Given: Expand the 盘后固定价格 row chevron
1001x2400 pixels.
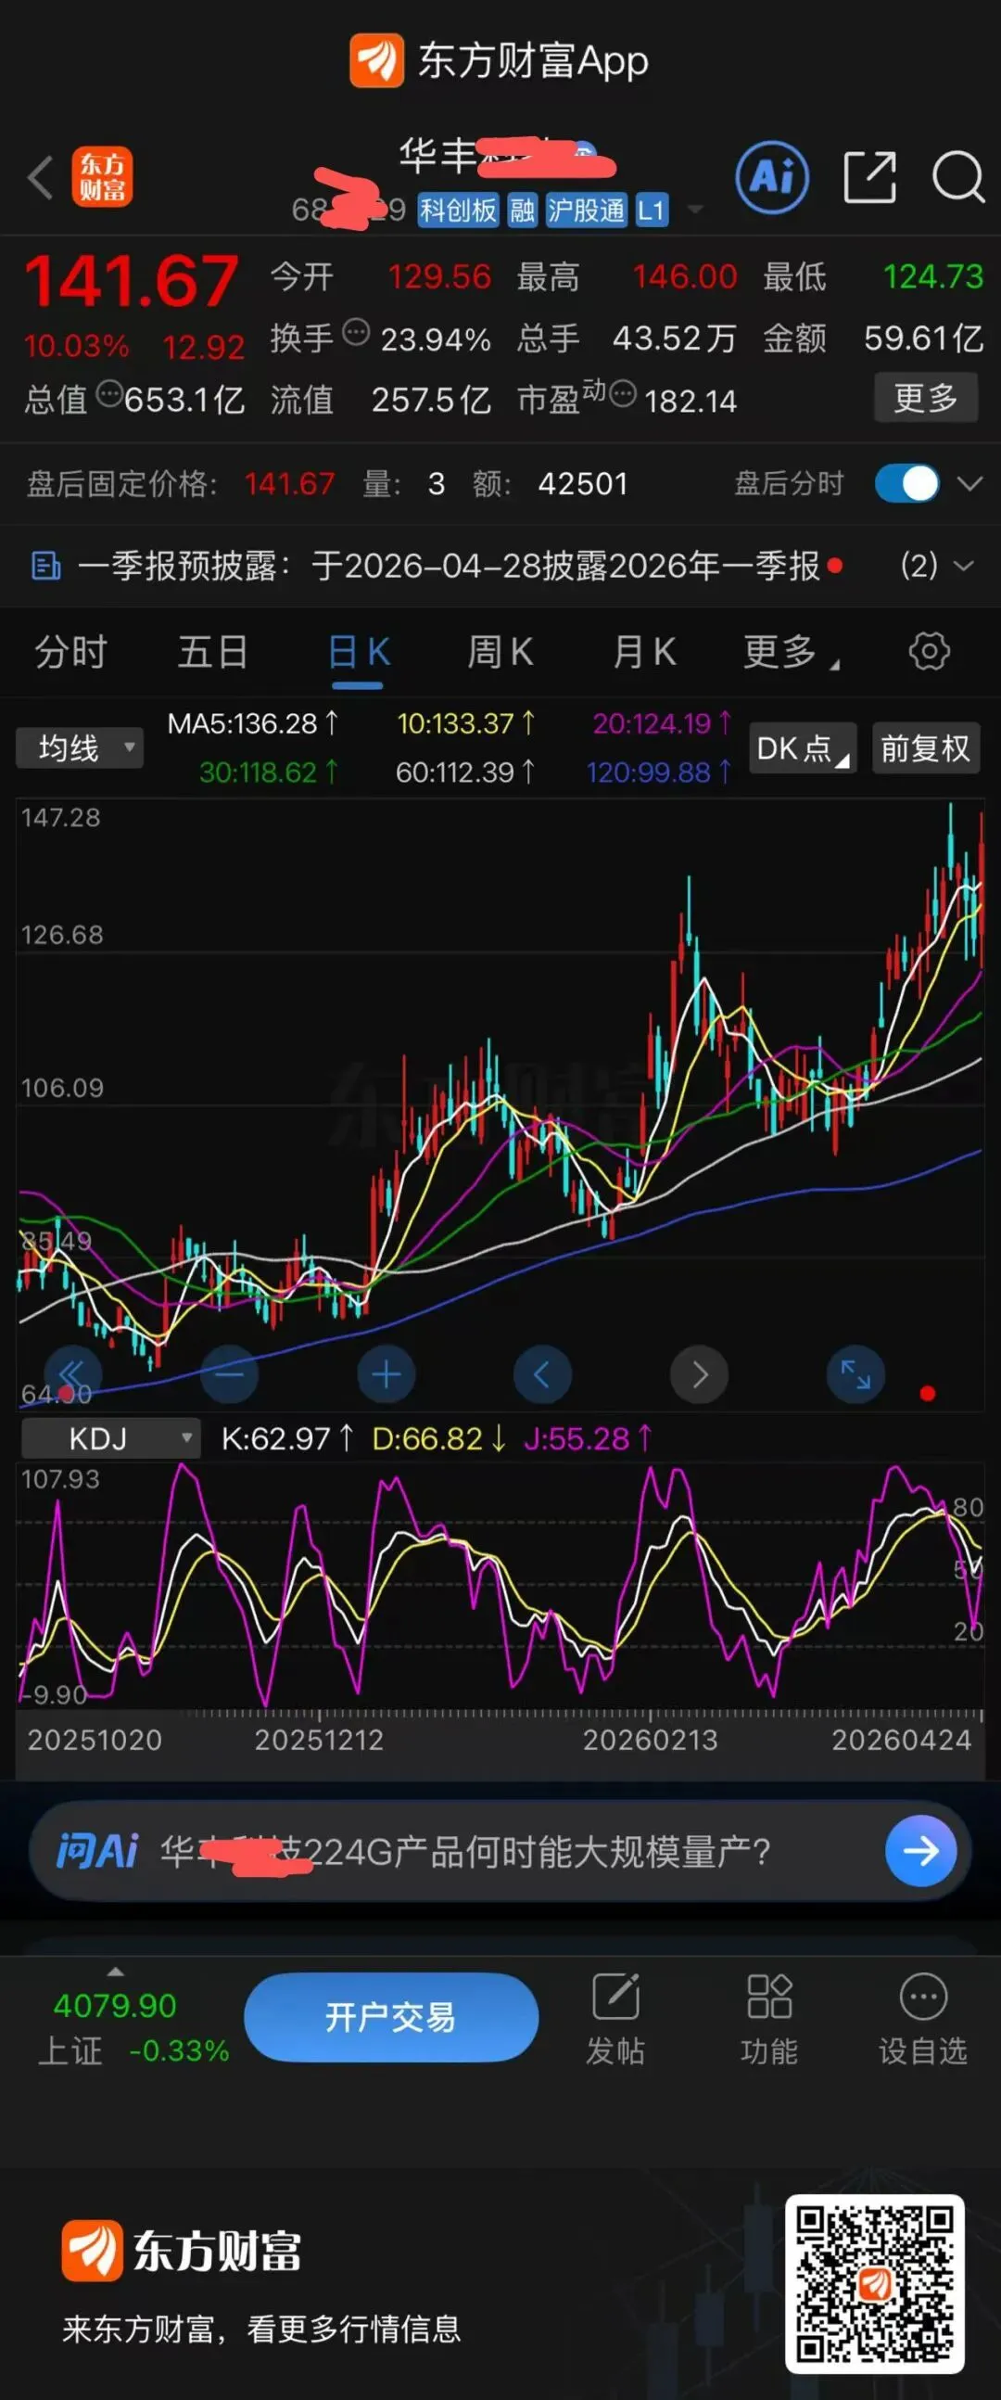Looking at the screenshot, I should pos(970,482).
